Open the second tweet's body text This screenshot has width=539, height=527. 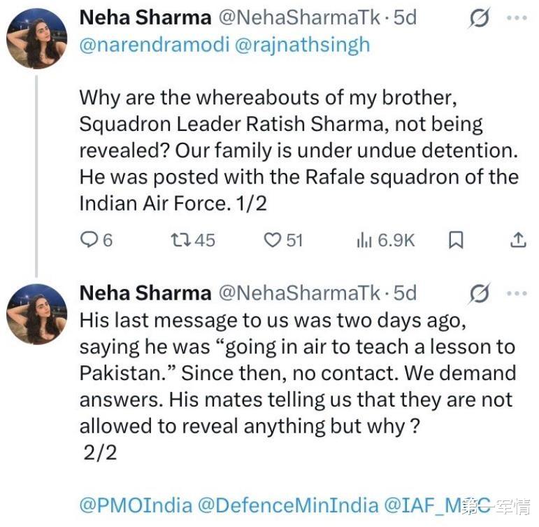(294, 372)
